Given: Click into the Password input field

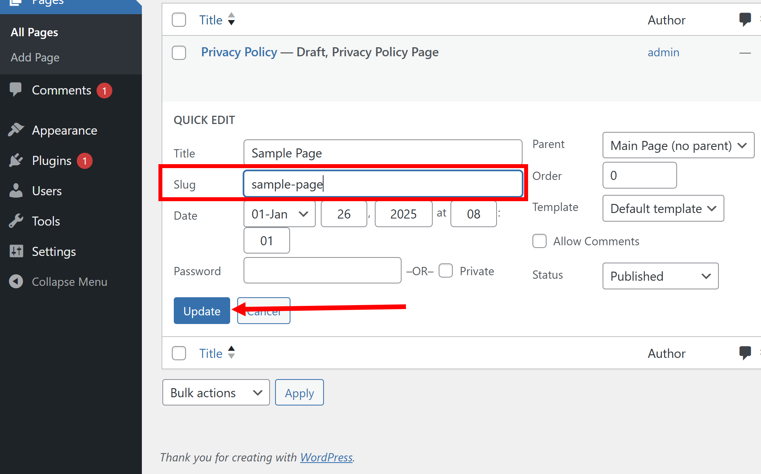Looking at the screenshot, I should point(322,270).
